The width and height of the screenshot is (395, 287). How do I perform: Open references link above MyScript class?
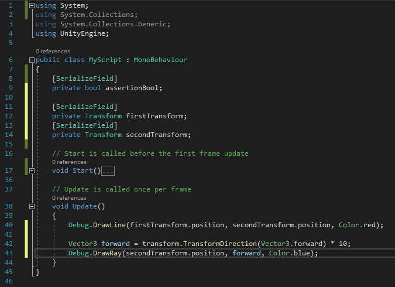pyautogui.click(x=53, y=52)
